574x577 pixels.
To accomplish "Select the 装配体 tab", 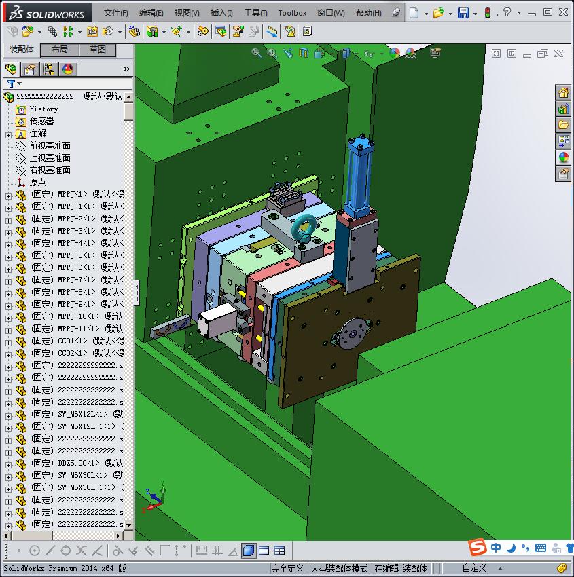I will tap(21, 50).
